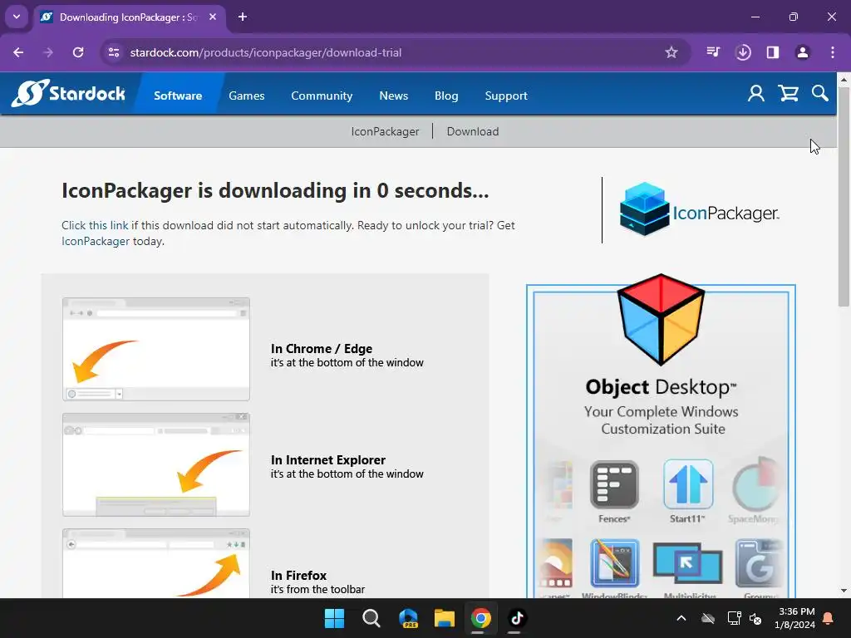
Task: Open Chrome downloads icon
Action: (743, 52)
